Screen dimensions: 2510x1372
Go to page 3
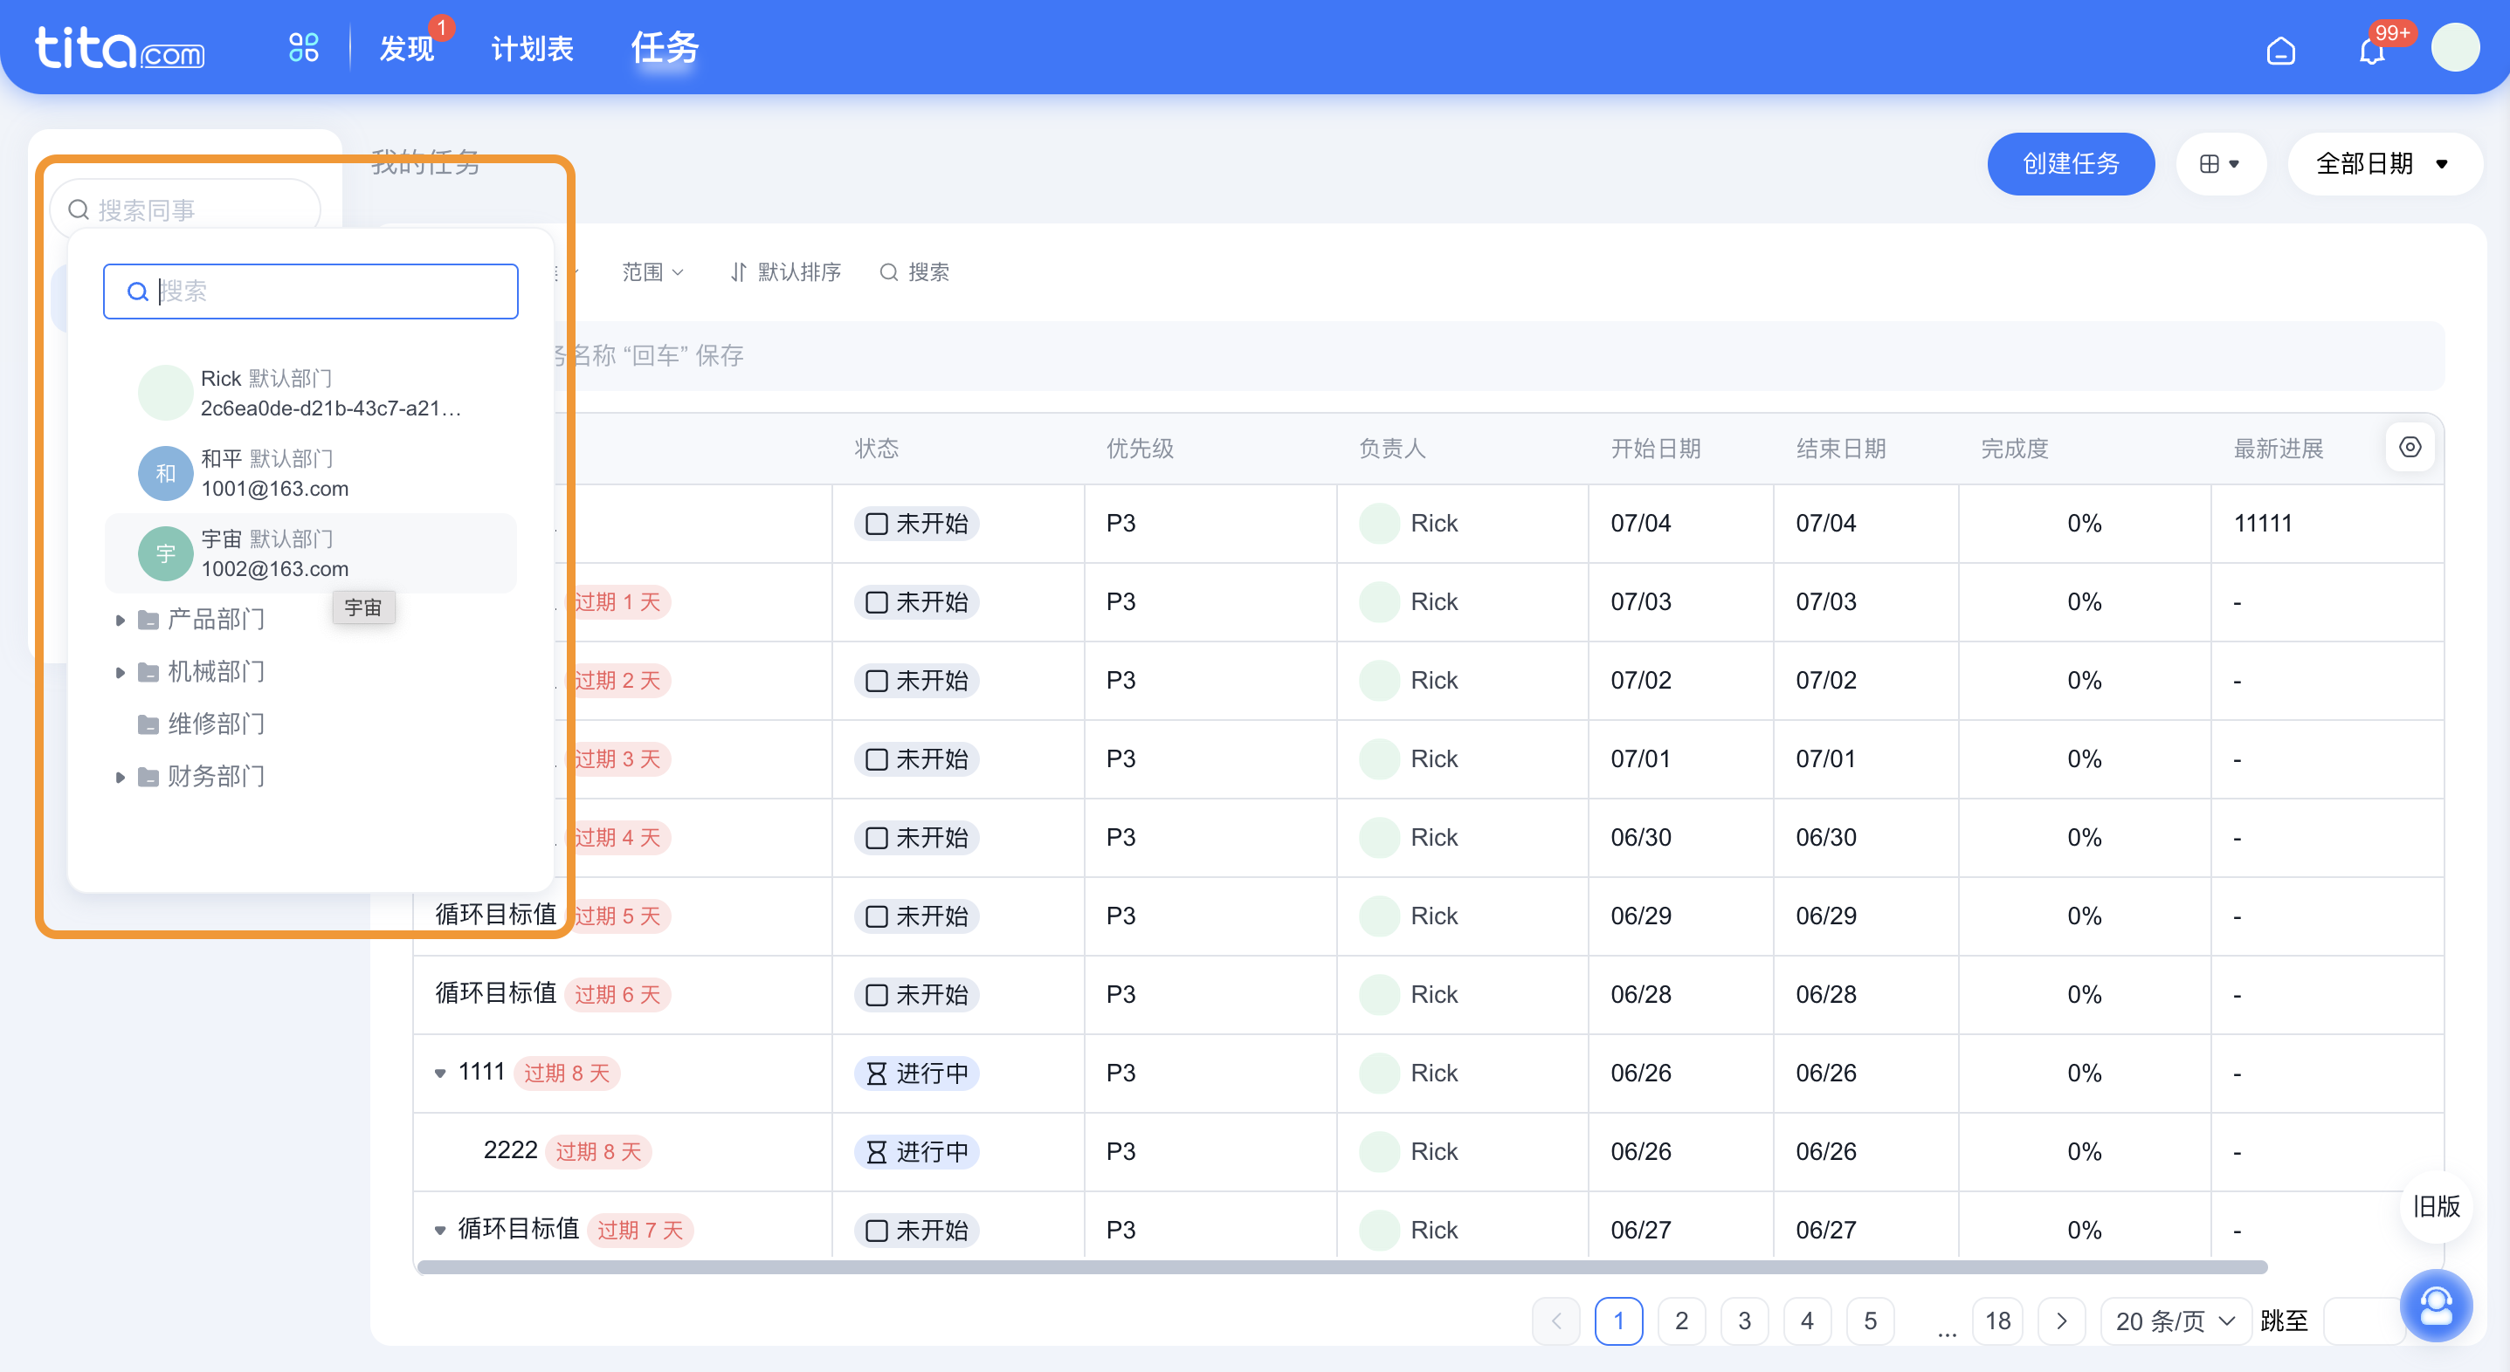pos(1744,1321)
